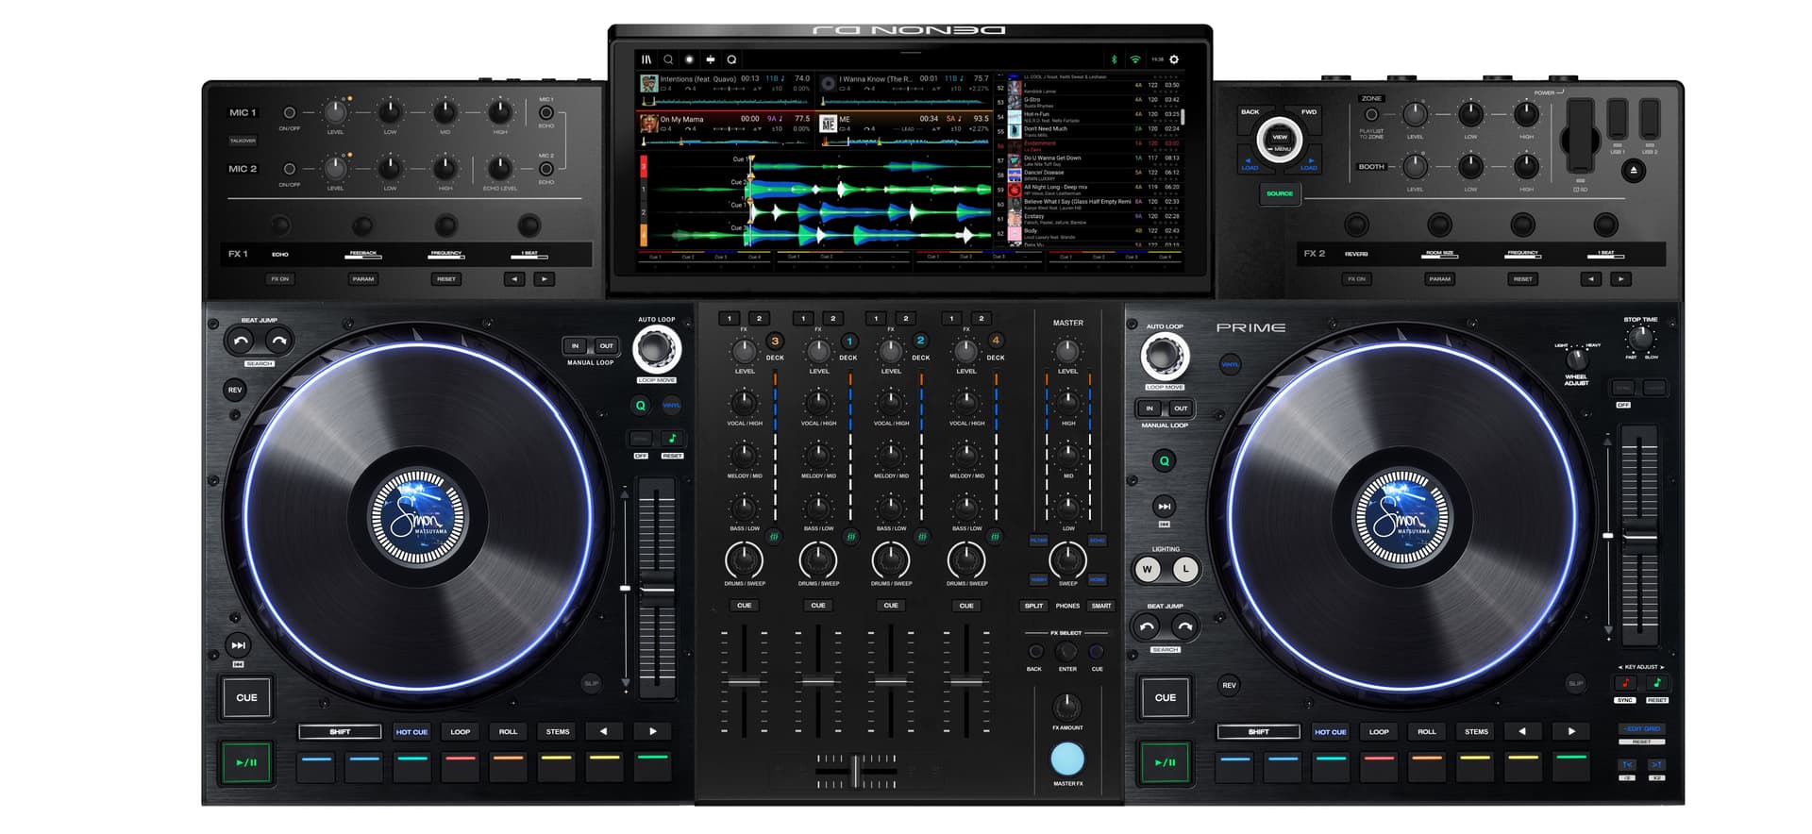The image size is (1812, 834).
Task: Click loop OUT button on the right deck
Action: click(1180, 409)
